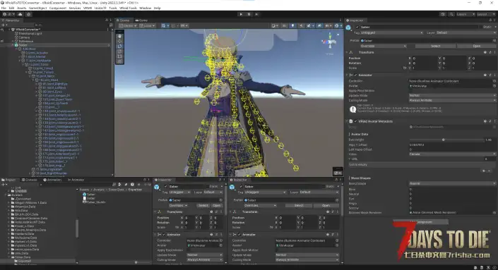498x270 pixels.
Task: Select the Hand view tool
Action: (119, 36)
